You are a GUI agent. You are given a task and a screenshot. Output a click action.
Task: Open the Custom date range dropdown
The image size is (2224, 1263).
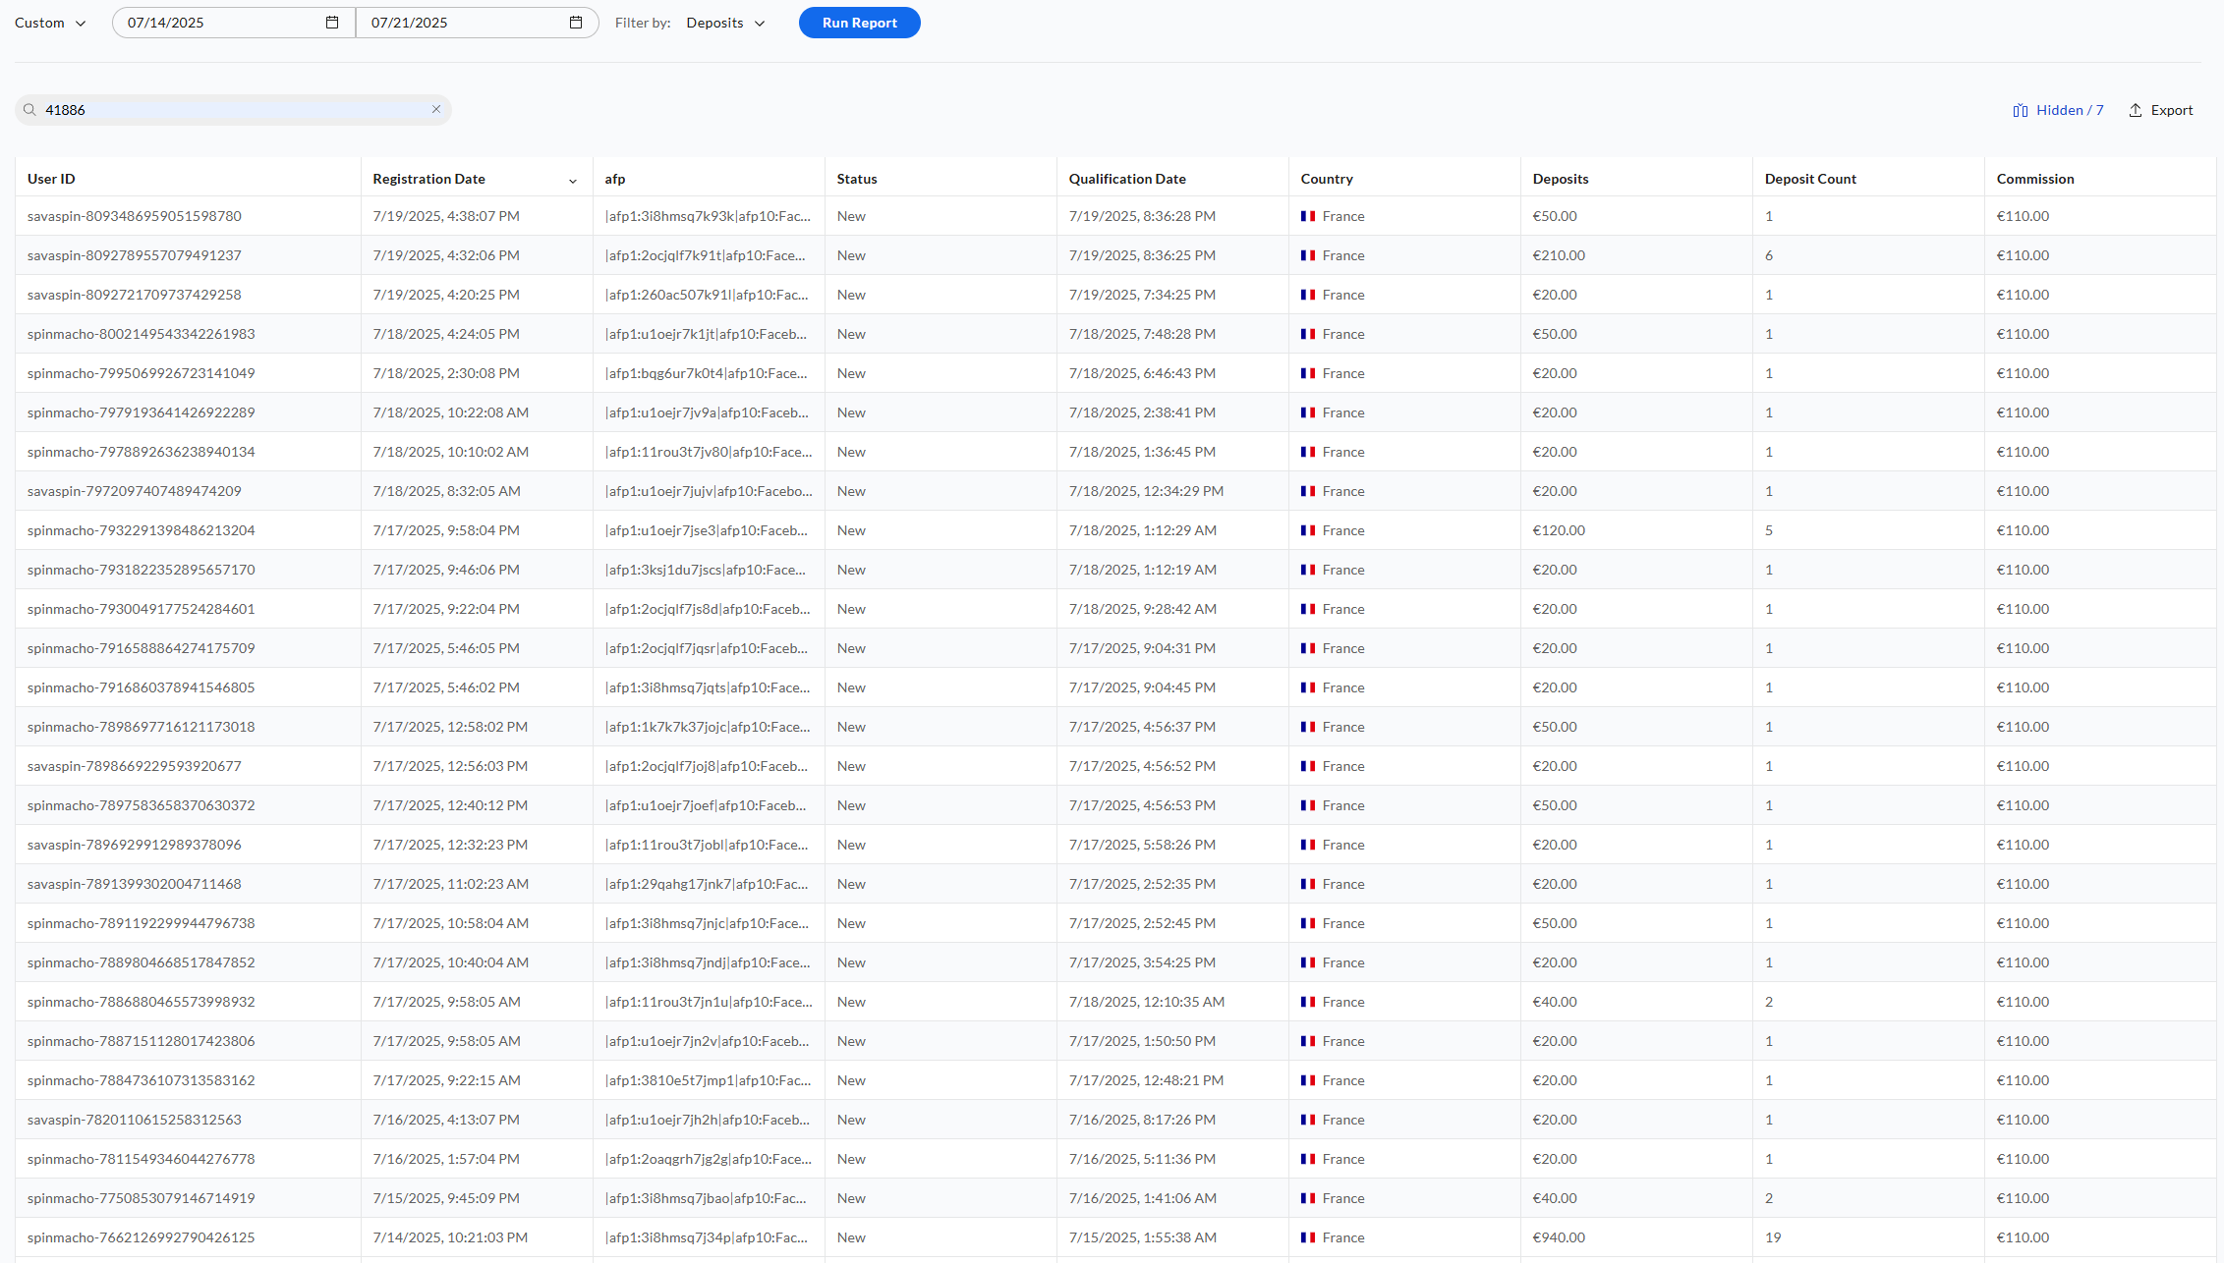pyautogui.click(x=50, y=23)
